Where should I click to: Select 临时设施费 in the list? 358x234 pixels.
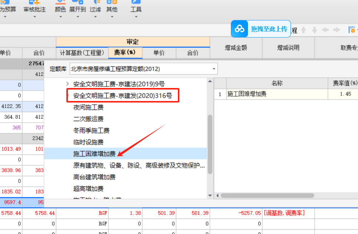tap(88, 142)
